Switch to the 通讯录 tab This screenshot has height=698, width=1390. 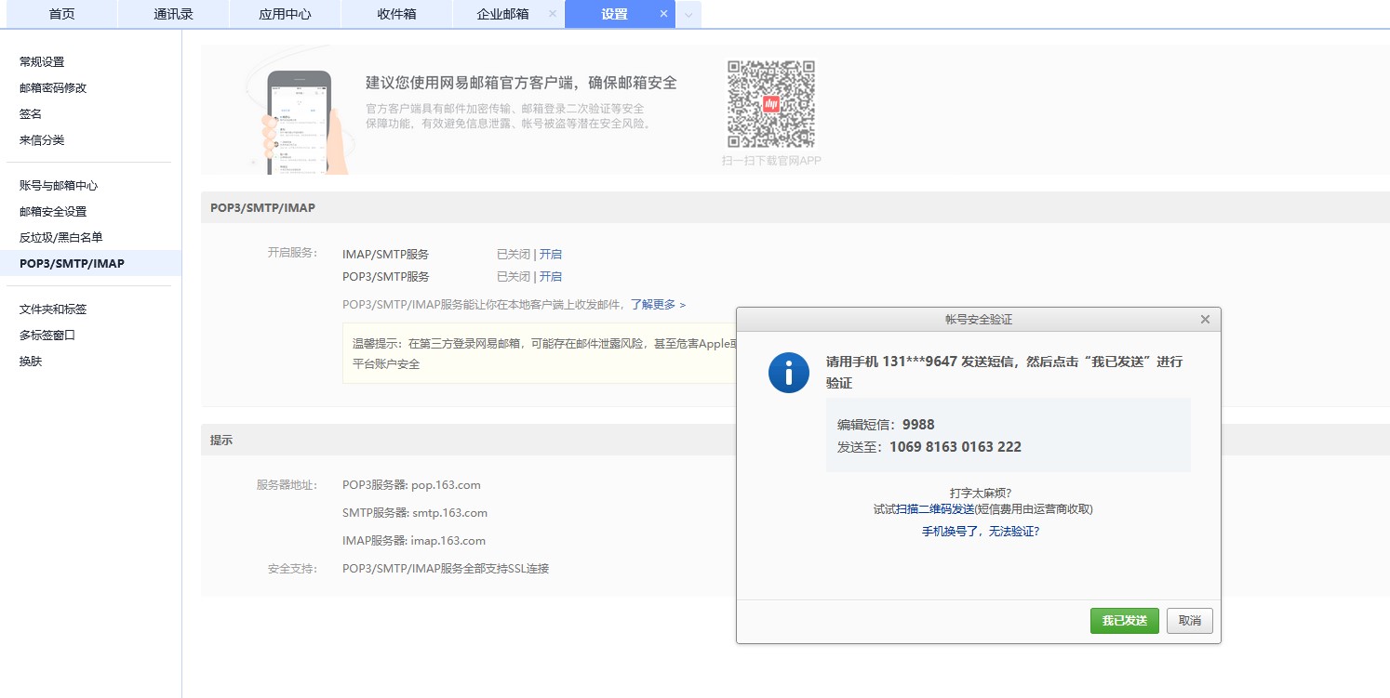[x=173, y=14]
